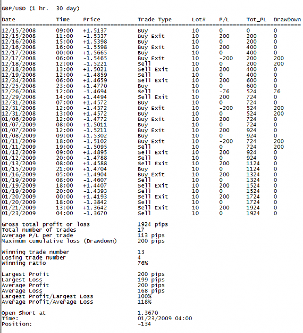Viewport: 303px width, 333px height.
Task: Select the 'Tot_PL' column header
Action: click(256, 20)
